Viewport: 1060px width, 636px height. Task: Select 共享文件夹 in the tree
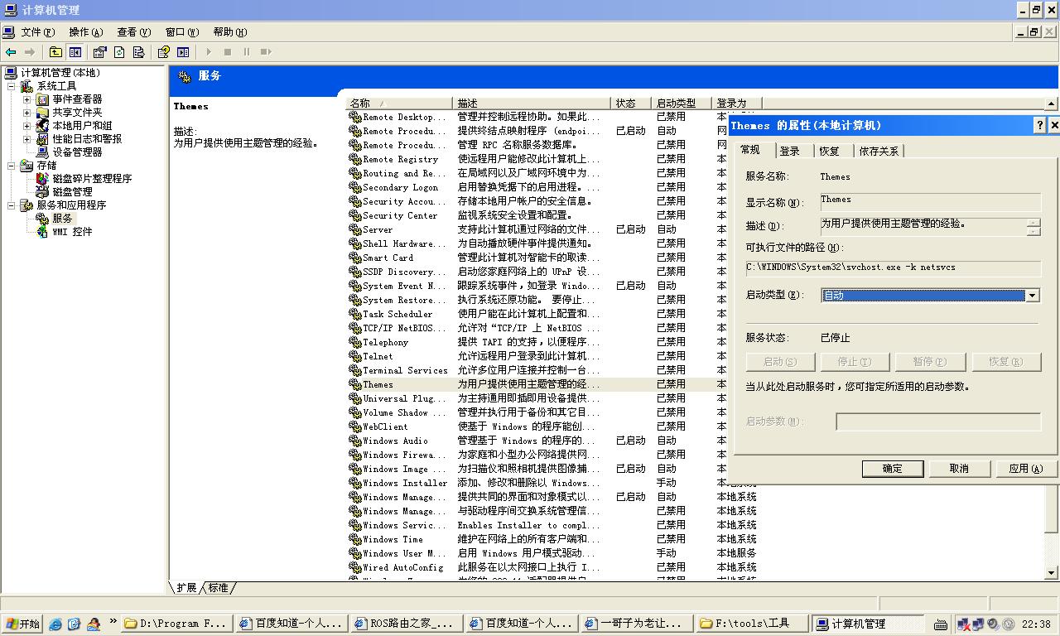(77, 113)
